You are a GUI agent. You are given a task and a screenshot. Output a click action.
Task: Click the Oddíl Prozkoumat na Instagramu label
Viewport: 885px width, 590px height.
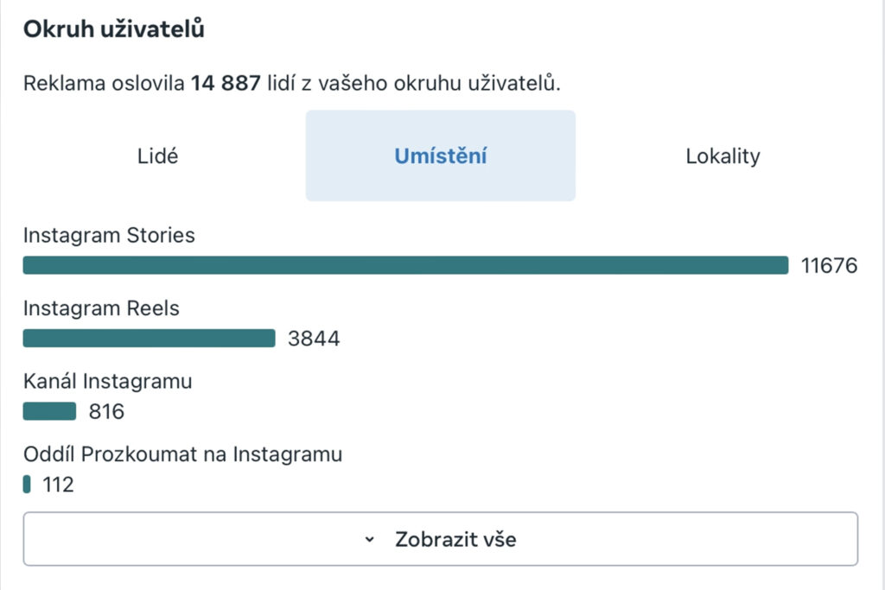(x=182, y=454)
